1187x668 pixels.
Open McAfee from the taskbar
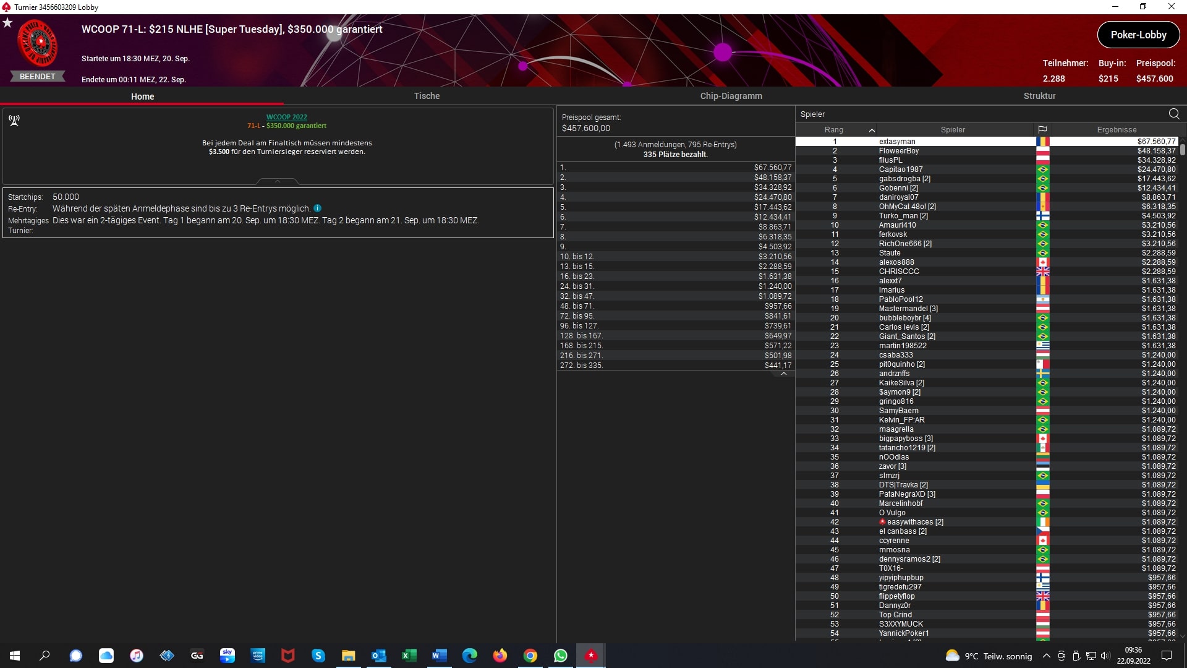pyautogui.click(x=288, y=656)
